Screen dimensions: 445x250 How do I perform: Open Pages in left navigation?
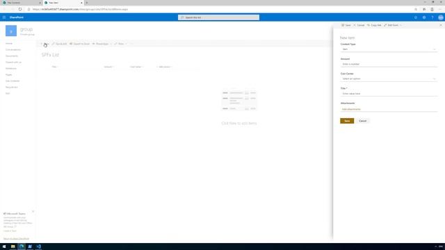[9, 74]
